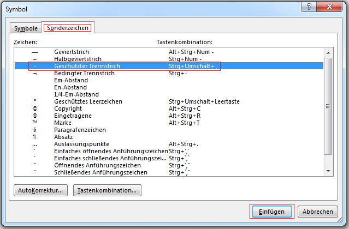Select the En-Abstand entry
This screenshot has height=229, width=349.
tap(169, 87)
